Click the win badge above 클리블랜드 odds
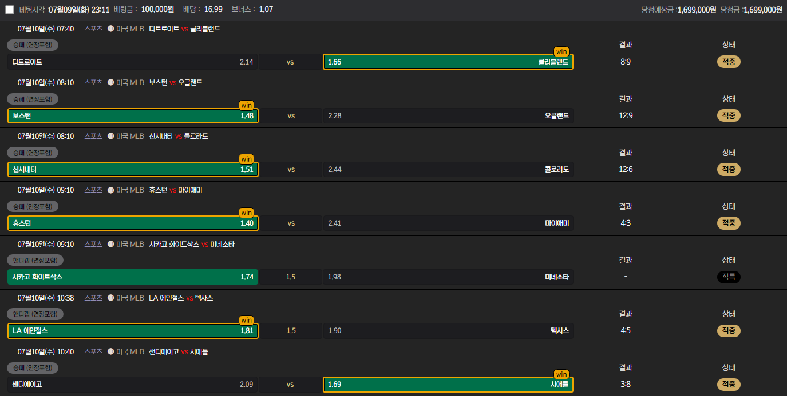The width and height of the screenshot is (787, 396). point(561,51)
